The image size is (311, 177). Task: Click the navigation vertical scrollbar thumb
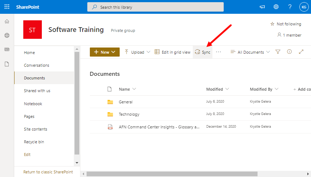77,103
